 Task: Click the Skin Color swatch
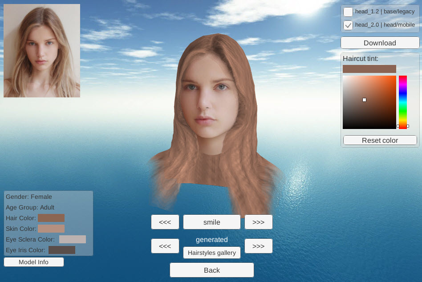pyautogui.click(x=51, y=229)
